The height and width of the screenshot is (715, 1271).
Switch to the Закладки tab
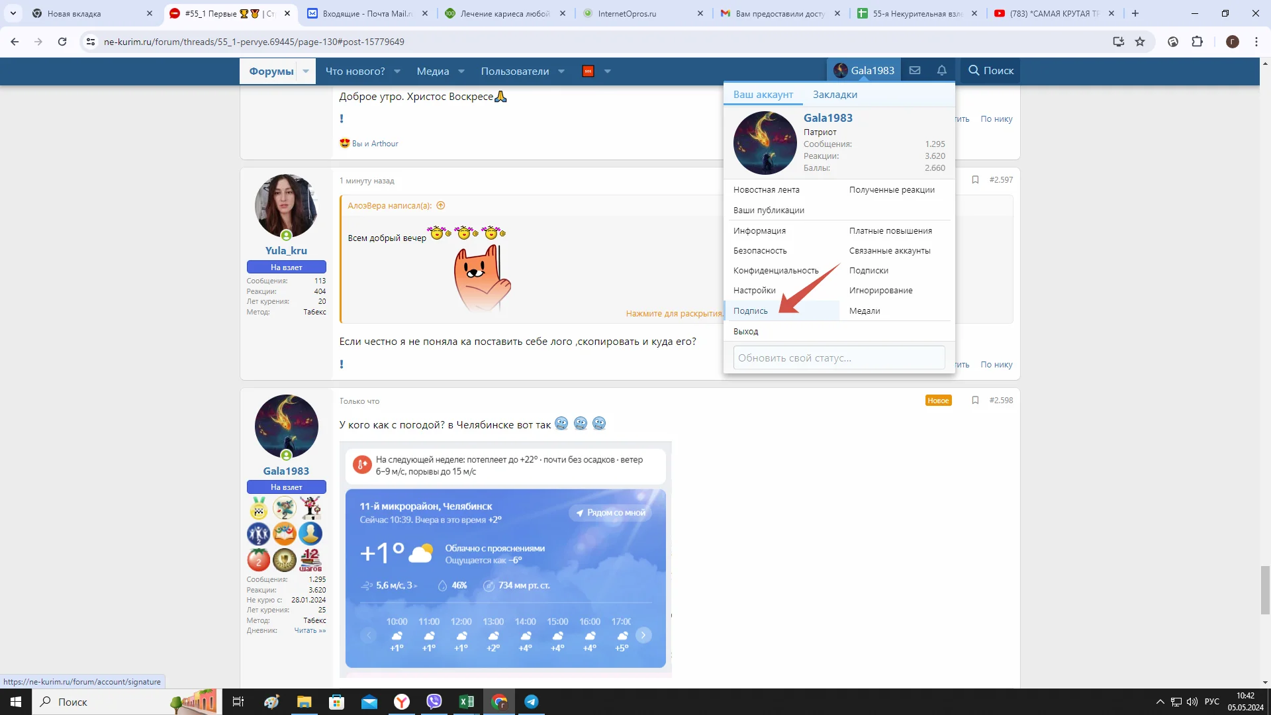pyautogui.click(x=835, y=94)
